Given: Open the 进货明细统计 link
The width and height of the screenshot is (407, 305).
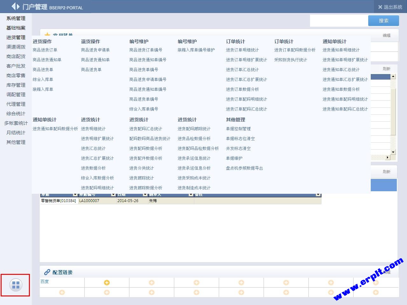Looking at the screenshot, I should coord(93,129).
